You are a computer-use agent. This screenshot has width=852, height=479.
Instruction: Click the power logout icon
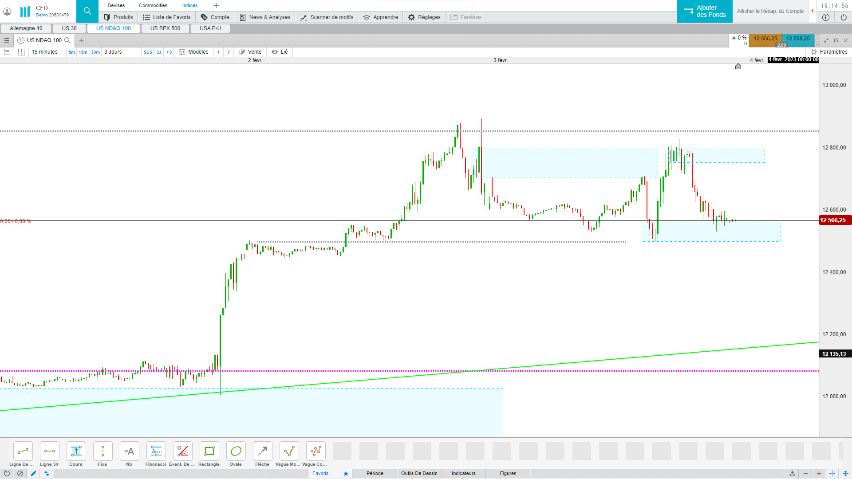coord(843,17)
